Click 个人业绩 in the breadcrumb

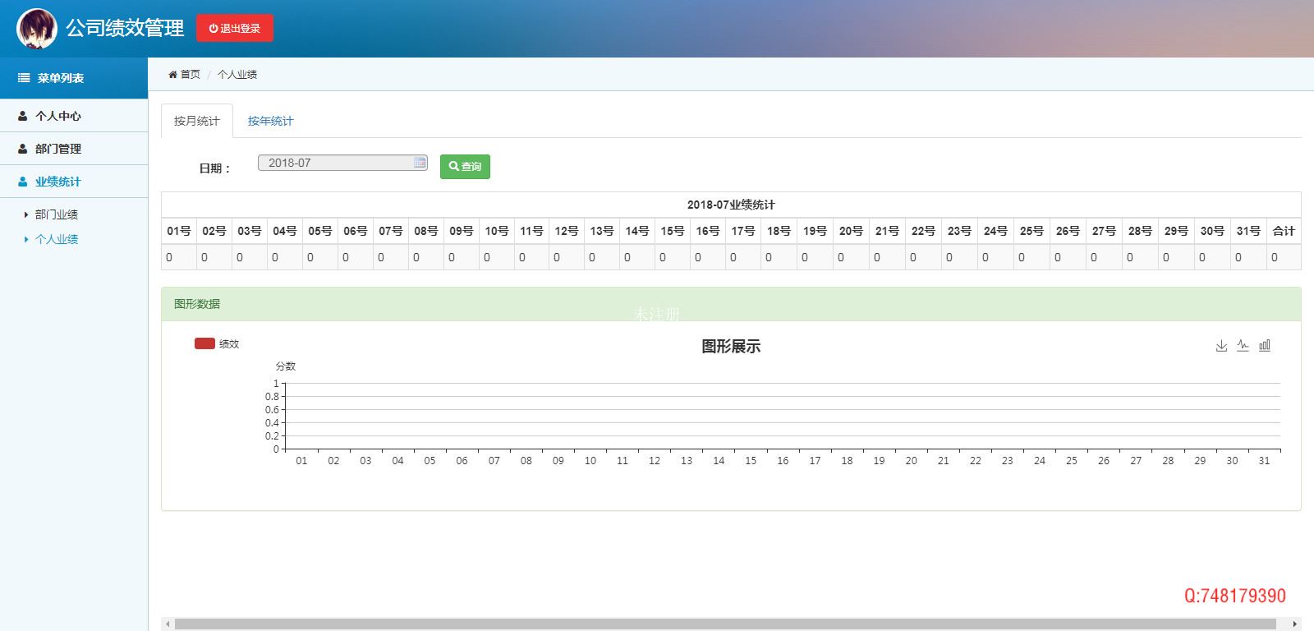click(237, 74)
